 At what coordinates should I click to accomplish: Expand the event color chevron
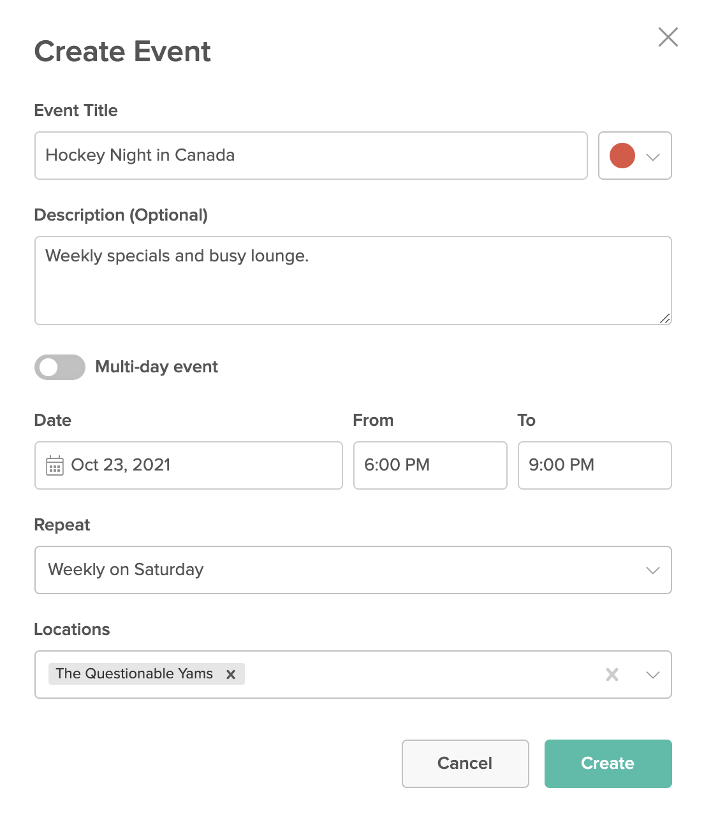tap(653, 157)
